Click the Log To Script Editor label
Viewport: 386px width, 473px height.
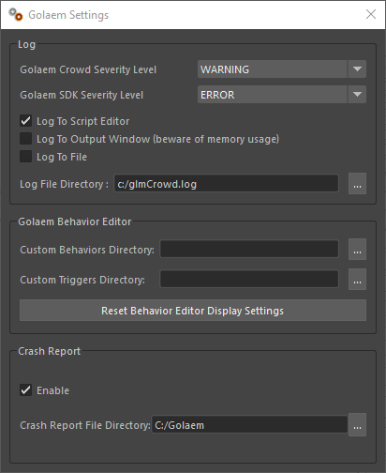click(x=82, y=121)
